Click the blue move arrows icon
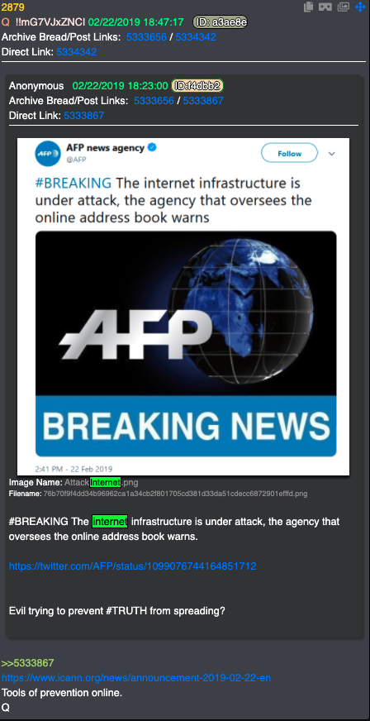The image size is (370, 721). [360, 7]
